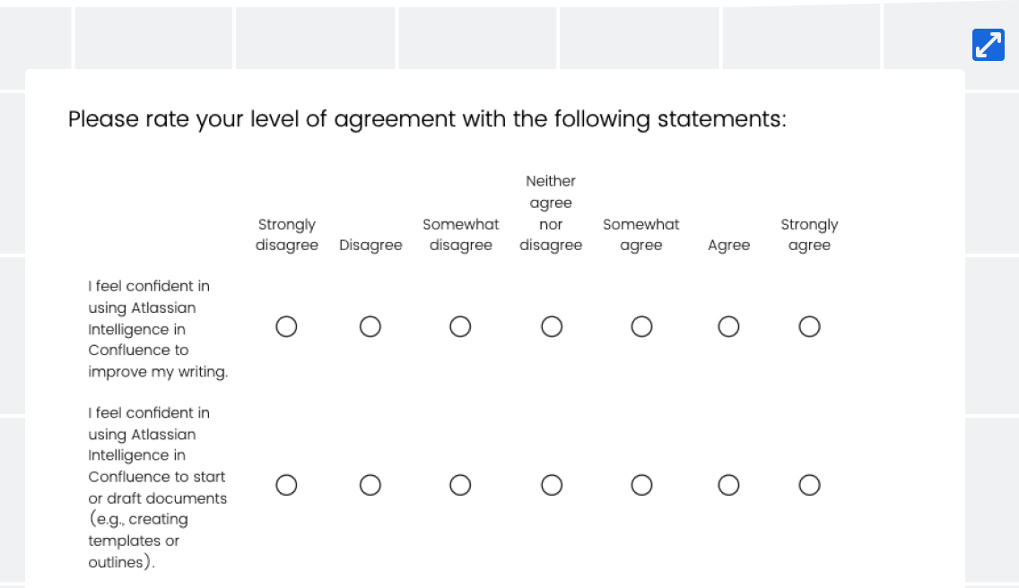Mark Agree for start or draft documents
This screenshot has height=588, width=1019.
(x=728, y=485)
